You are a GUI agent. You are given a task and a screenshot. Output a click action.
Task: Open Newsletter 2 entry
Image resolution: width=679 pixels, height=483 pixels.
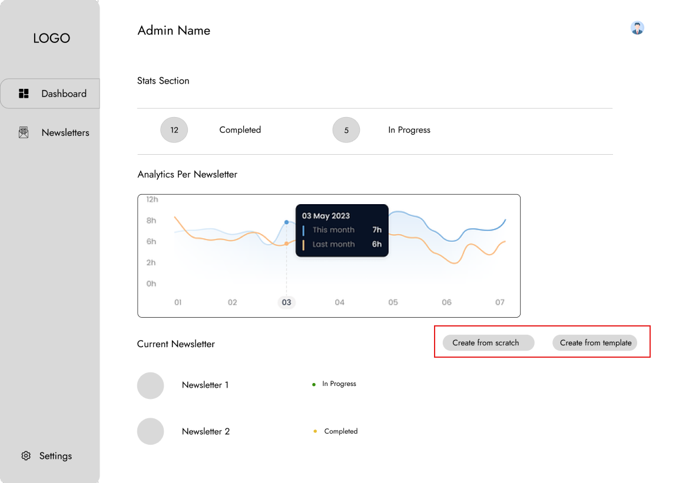[206, 431]
